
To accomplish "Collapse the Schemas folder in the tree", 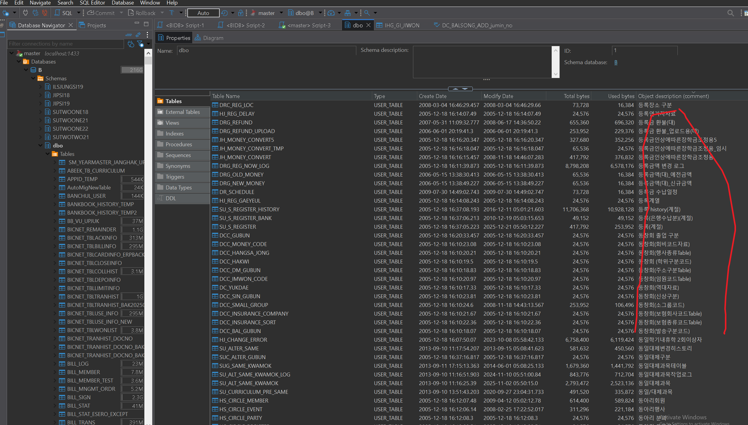I will coord(33,78).
